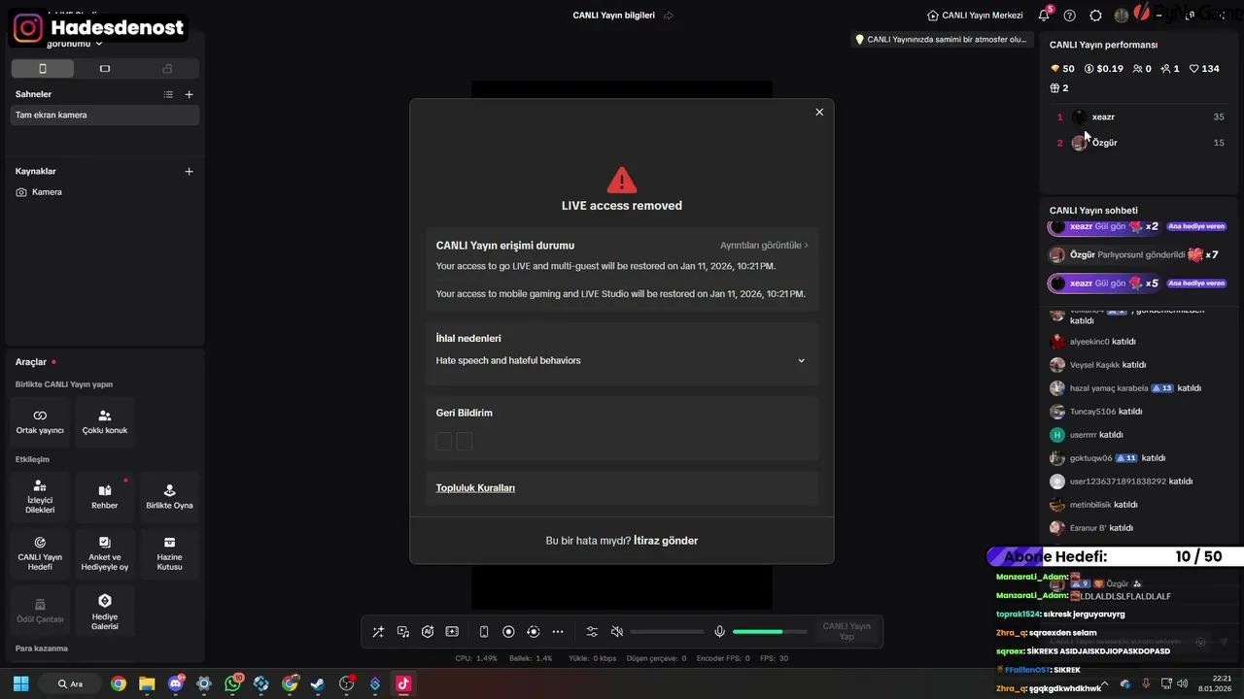Open Ayrıntıları görüntüle details link
This screenshot has height=699, width=1244.
click(764, 246)
